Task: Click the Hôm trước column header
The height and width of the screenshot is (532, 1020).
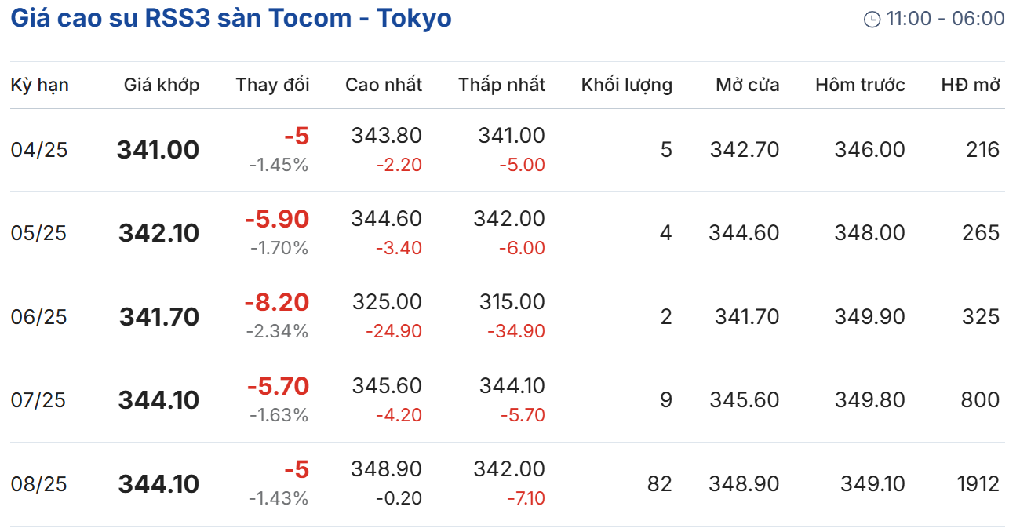Action: [860, 85]
